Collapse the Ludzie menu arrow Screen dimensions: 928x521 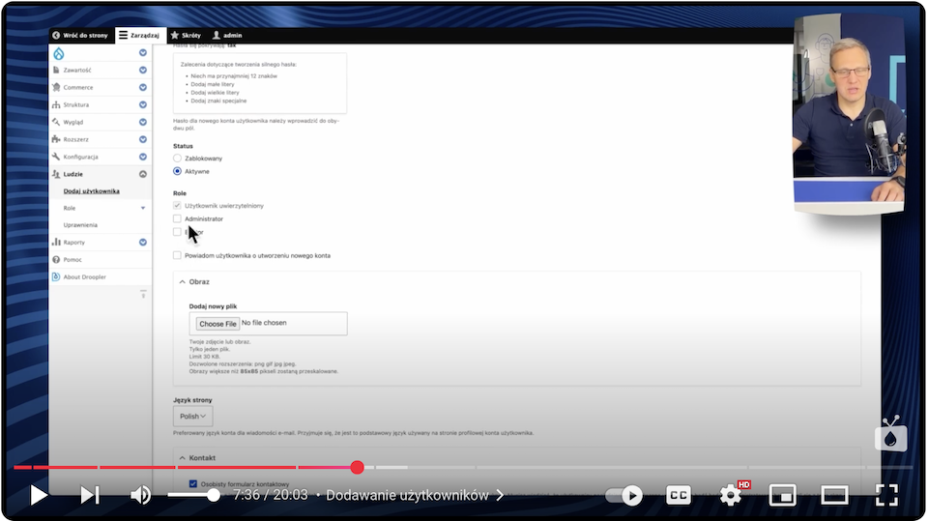click(x=143, y=174)
